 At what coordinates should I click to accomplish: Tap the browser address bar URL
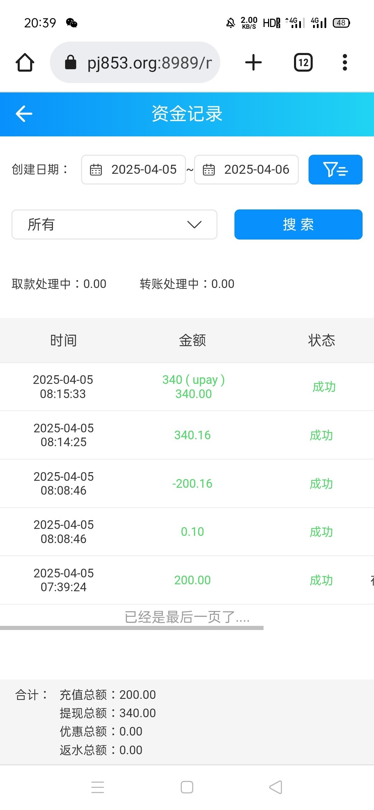(x=149, y=63)
